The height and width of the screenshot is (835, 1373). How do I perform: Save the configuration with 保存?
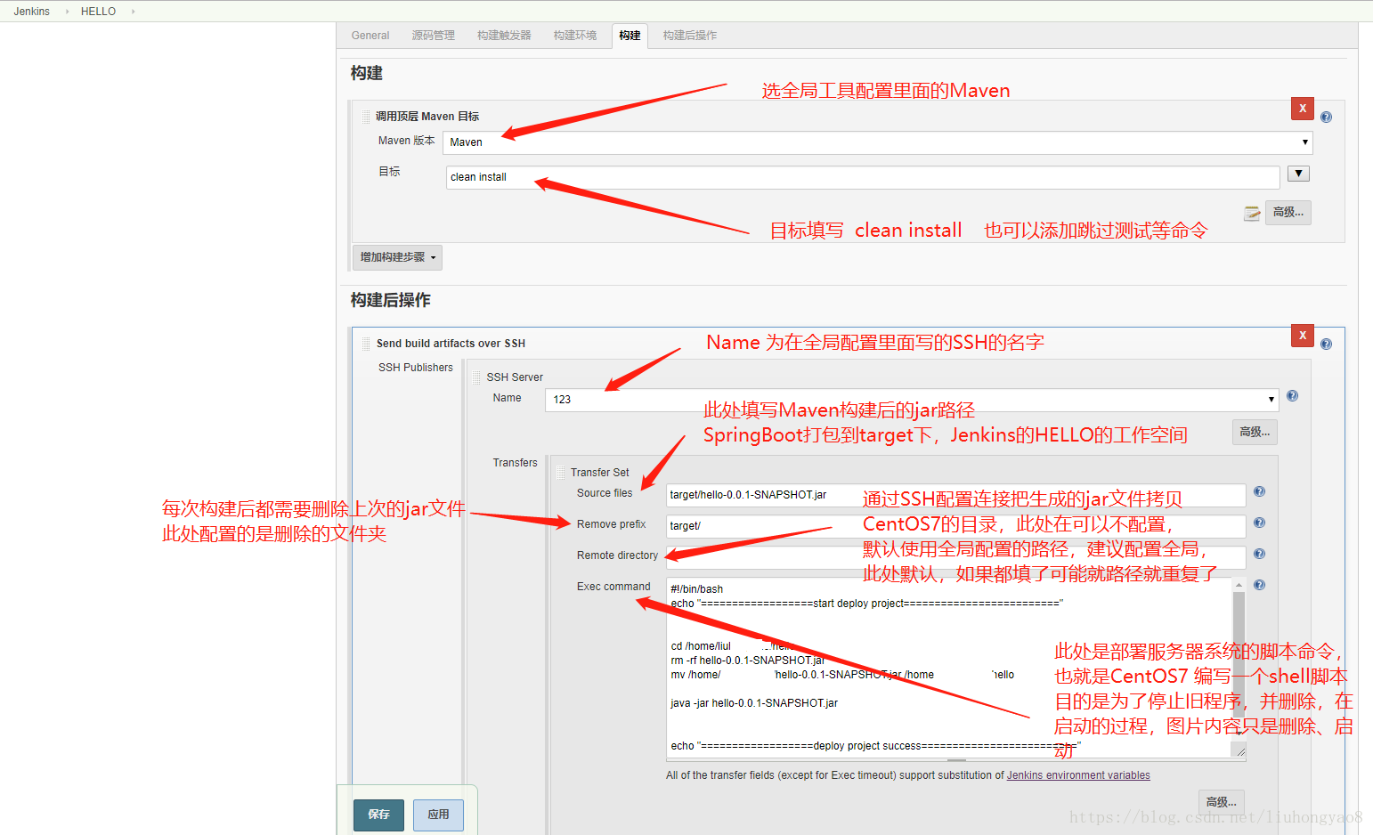(378, 815)
